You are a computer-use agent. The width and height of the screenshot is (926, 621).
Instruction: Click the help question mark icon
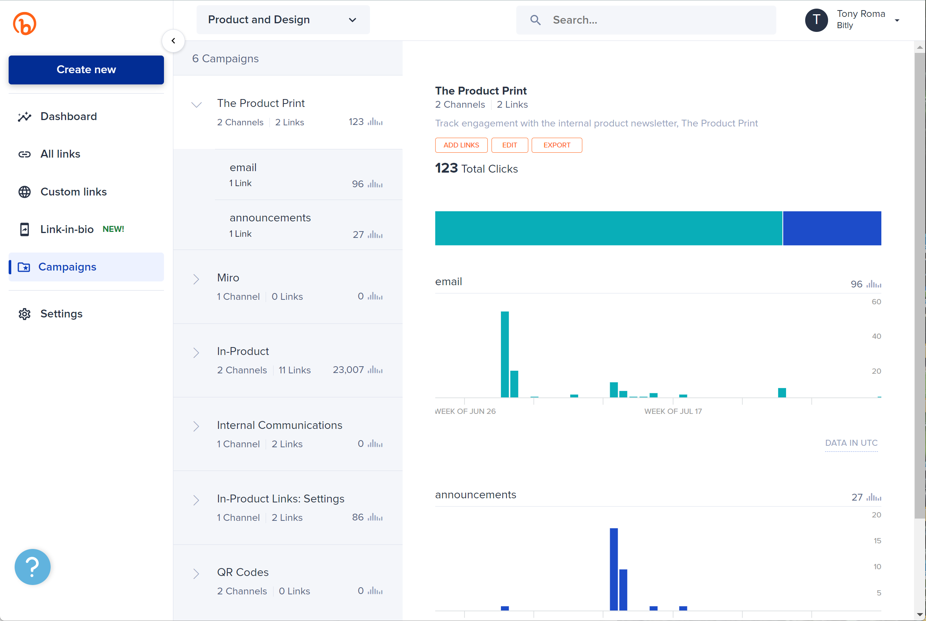pyautogui.click(x=32, y=566)
